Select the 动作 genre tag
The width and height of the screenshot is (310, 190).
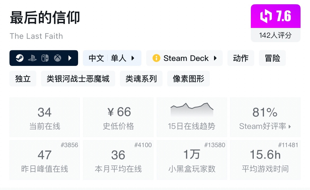click(x=241, y=58)
